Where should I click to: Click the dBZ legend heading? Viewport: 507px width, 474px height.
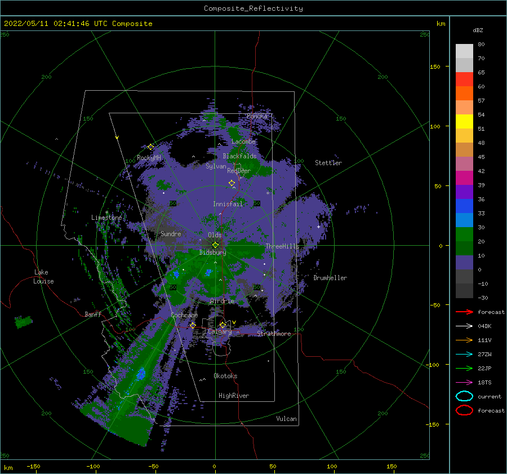coord(478,30)
